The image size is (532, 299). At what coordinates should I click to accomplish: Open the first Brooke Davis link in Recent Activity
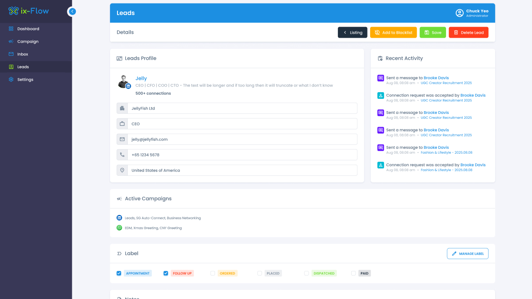436,78
